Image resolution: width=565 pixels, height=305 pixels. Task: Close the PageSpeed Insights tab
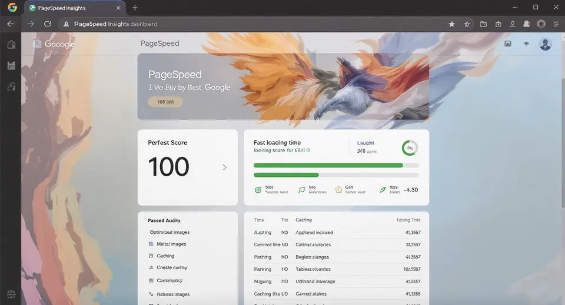(118, 8)
